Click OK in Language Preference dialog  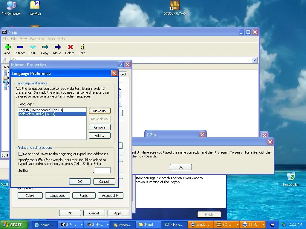point(80,182)
